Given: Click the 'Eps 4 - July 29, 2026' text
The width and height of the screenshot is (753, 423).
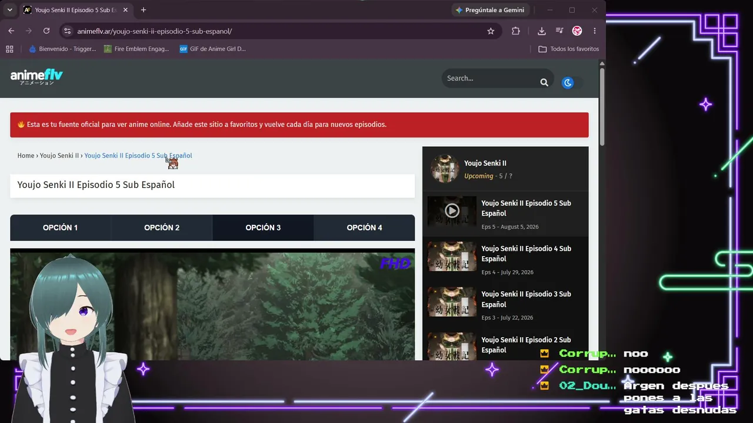Looking at the screenshot, I should tap(508, 272).
